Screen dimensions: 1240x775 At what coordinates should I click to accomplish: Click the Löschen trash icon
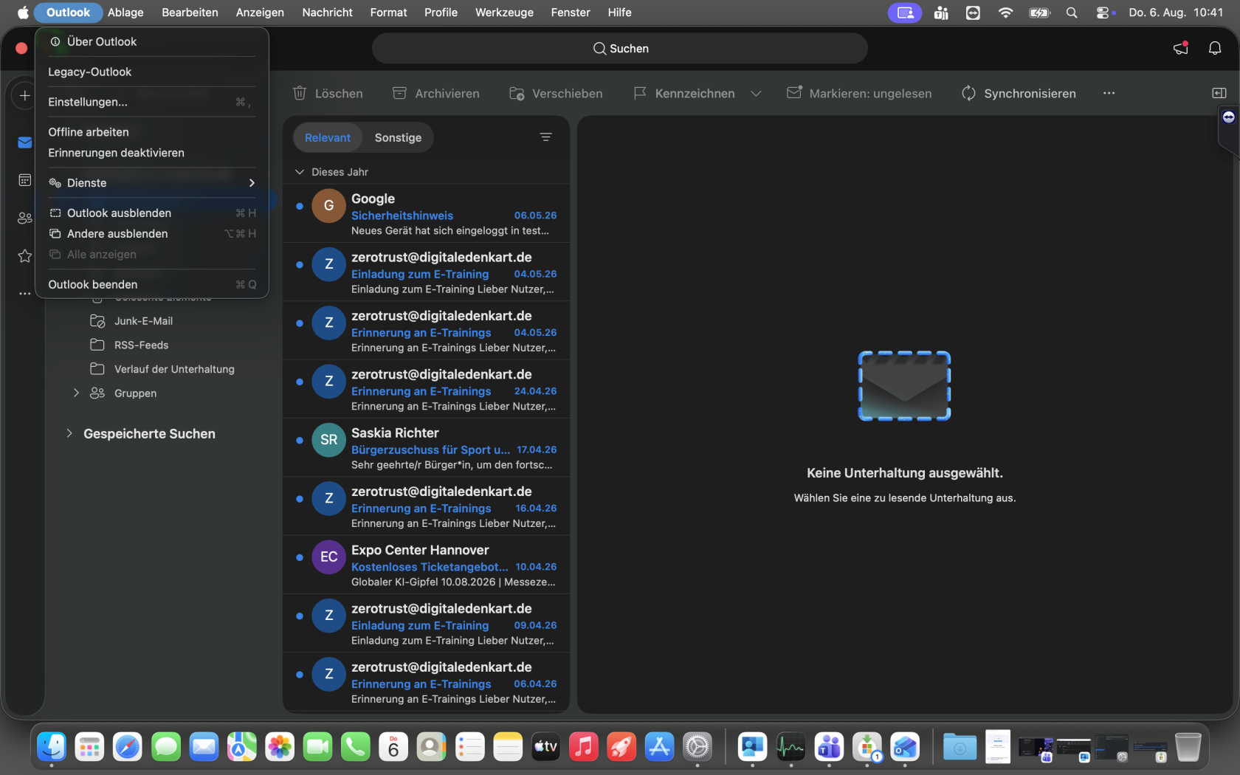click(300, 93)
